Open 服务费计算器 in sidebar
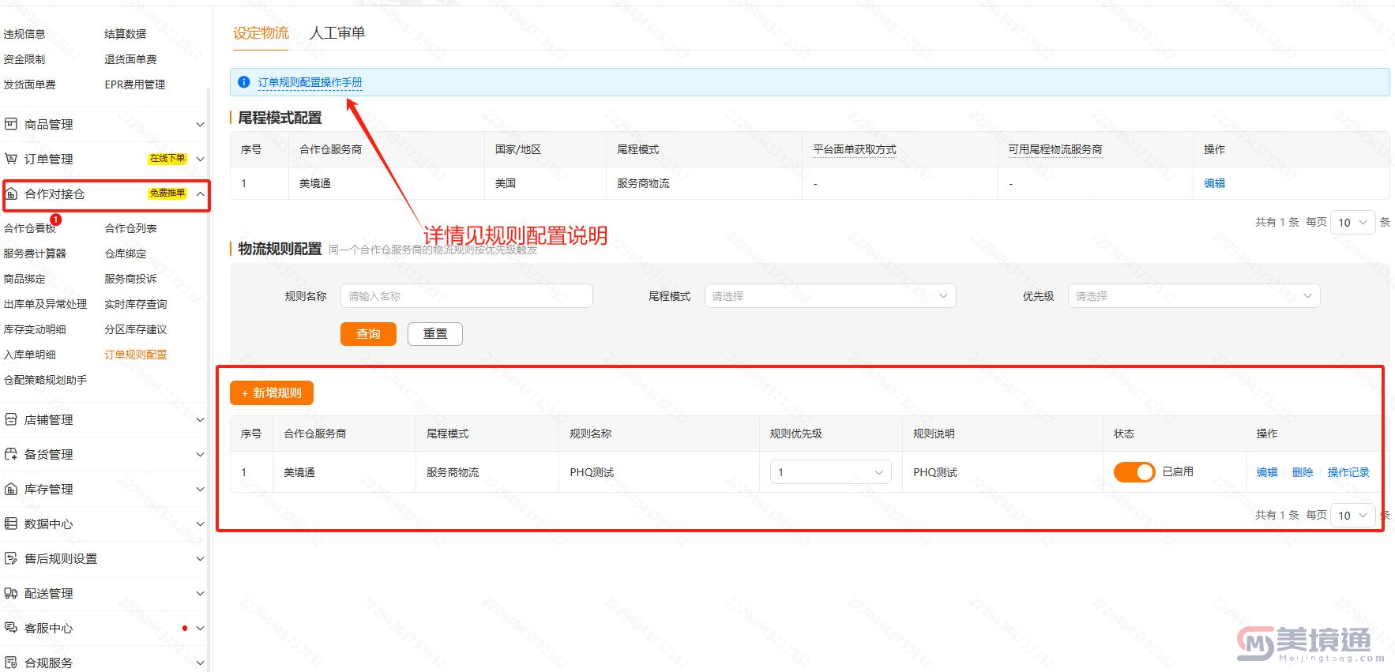Viewport: 1395px width, 672px height. coord(35,253)
